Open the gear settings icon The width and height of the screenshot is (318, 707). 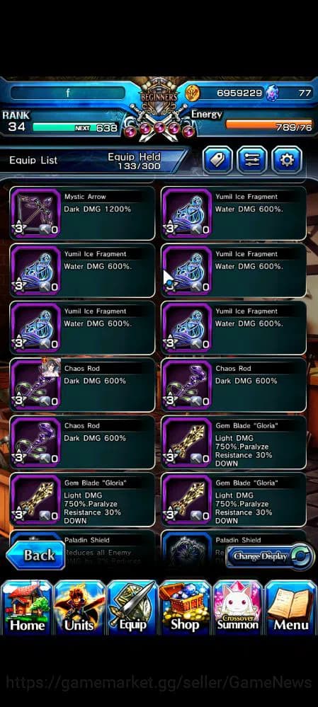287,160
